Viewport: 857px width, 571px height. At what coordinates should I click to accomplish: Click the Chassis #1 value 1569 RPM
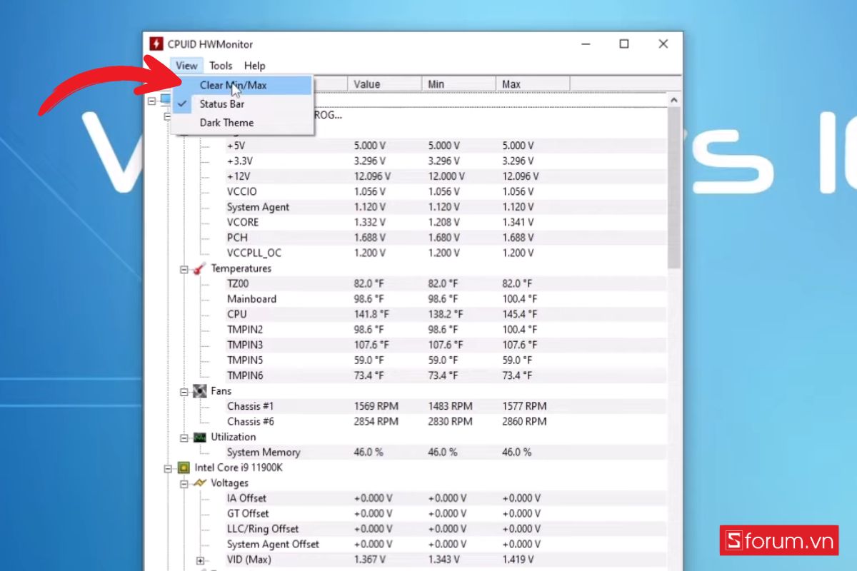(376, 406)
